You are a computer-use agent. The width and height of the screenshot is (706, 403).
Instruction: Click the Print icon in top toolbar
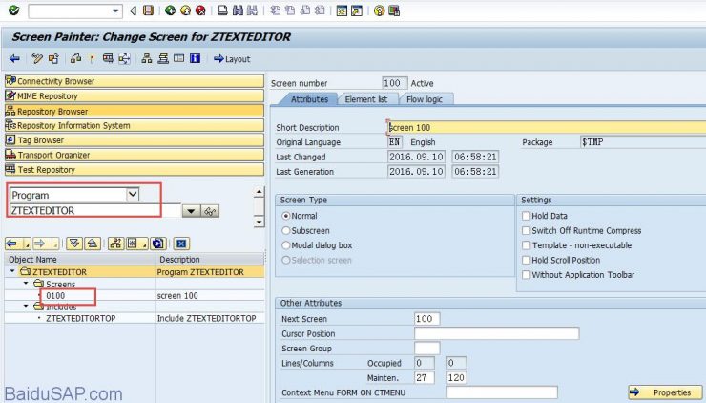point(223,10)
